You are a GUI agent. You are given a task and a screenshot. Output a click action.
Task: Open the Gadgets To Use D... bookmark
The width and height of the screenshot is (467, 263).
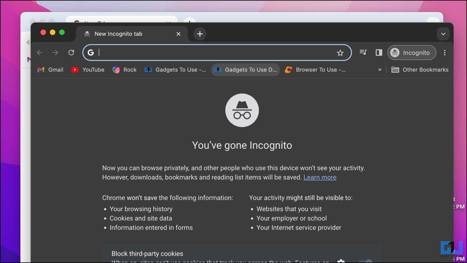(245, 70)
